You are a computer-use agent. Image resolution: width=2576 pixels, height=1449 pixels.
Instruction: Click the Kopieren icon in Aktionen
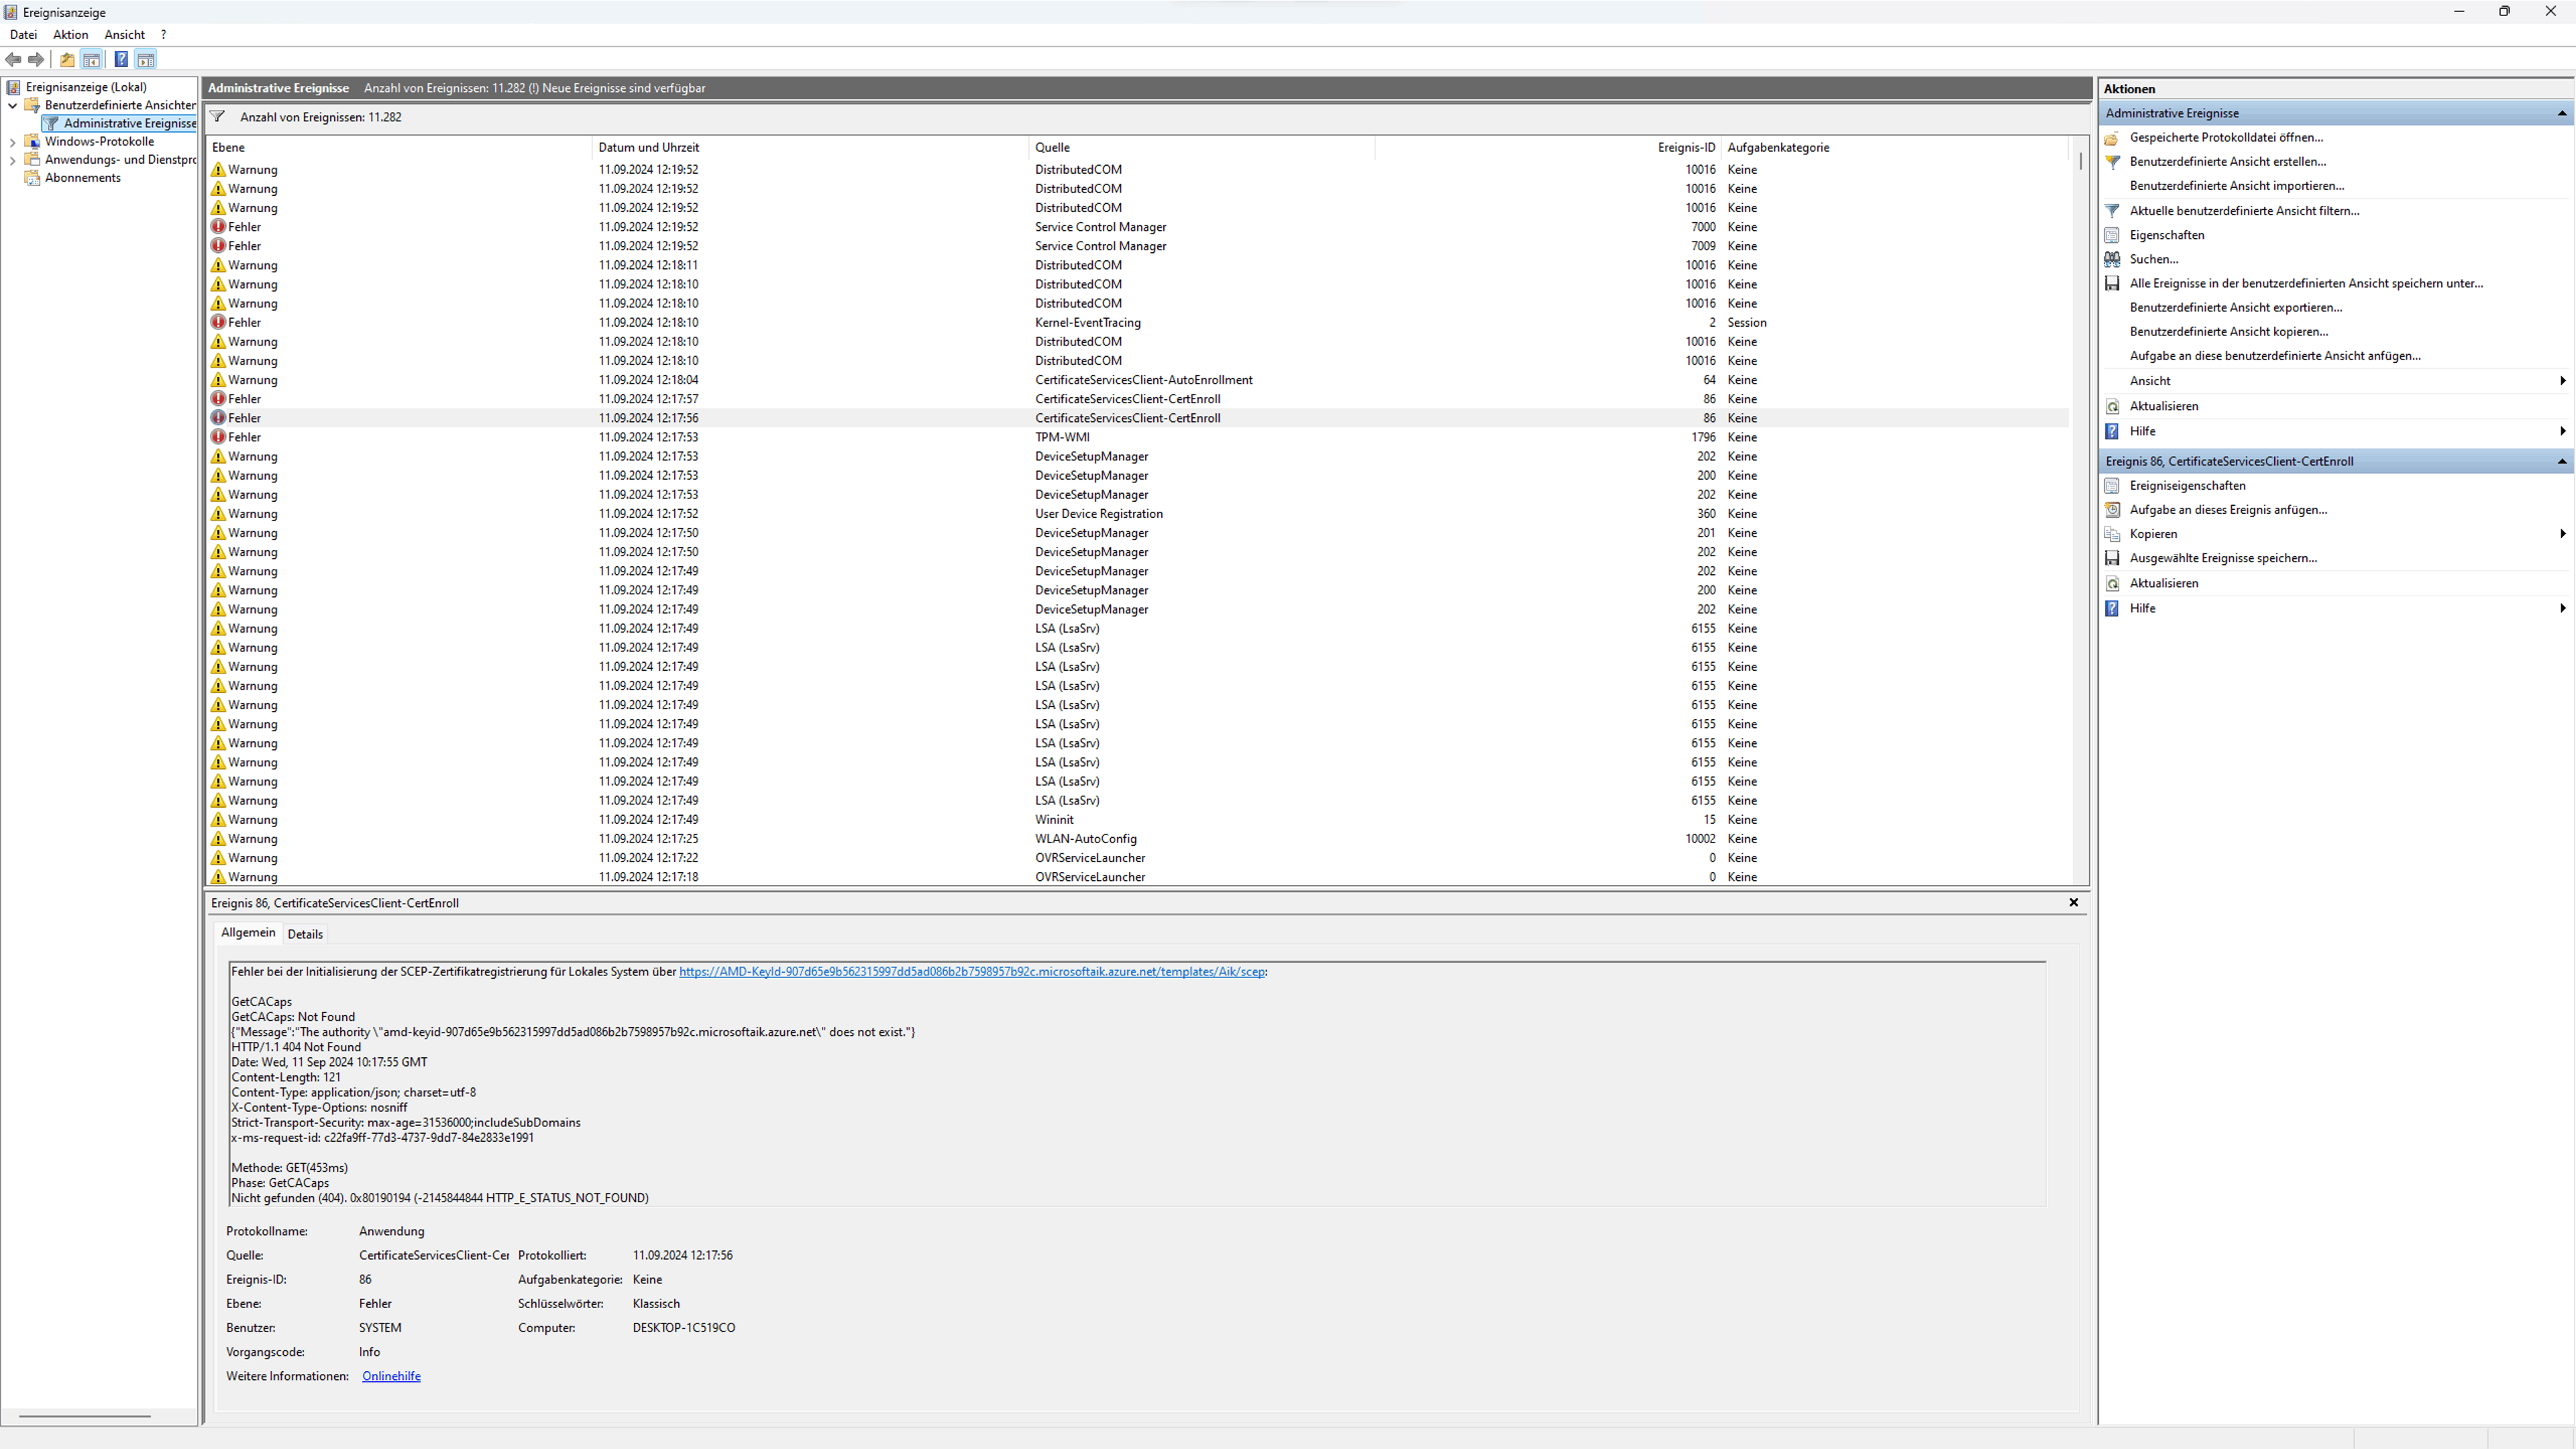2112,534
